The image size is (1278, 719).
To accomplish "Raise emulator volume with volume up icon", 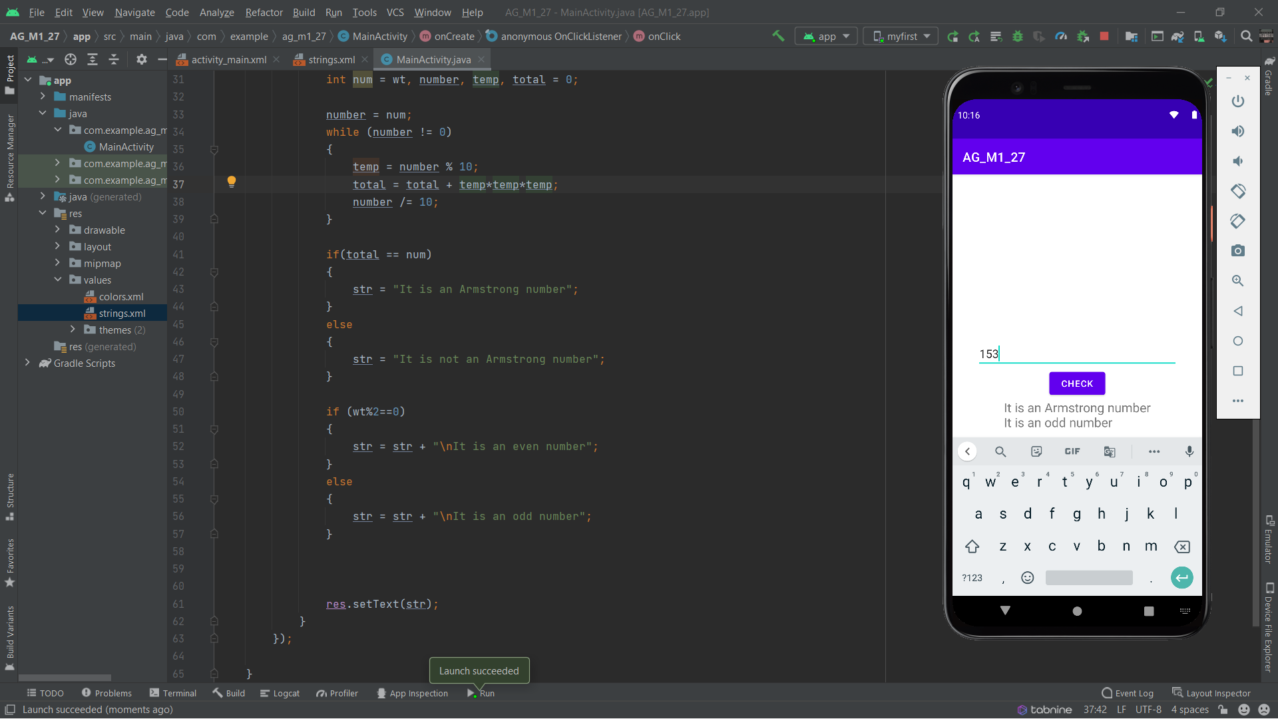I will (x=1238, y=131).
